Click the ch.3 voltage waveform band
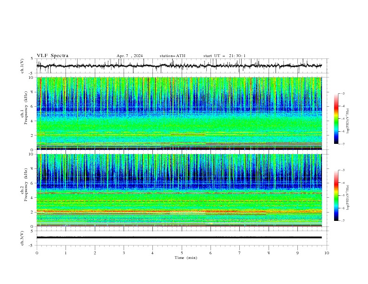The height and width of the screenshot is (284, 368). pyautogui.click(x=179, y=238)
